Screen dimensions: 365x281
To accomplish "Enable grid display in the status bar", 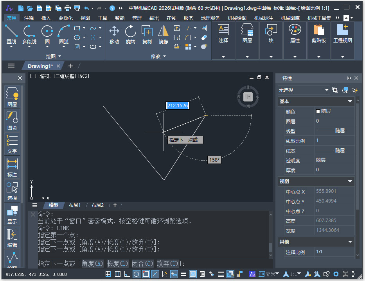I will click(x=118, y=274).
